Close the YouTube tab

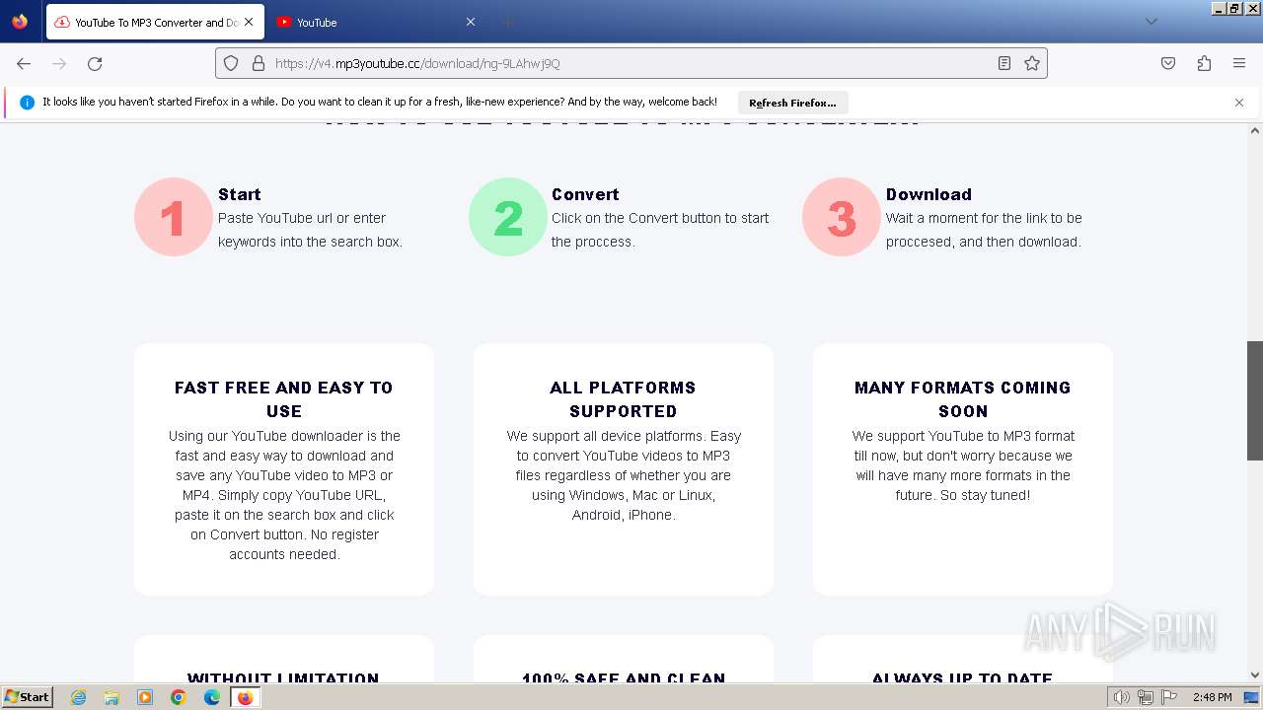(471, 22)
